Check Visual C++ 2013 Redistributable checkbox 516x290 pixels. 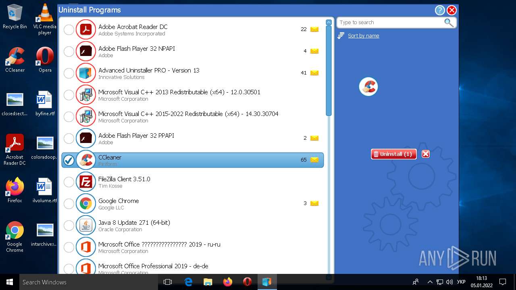click(x=69, y=95)
